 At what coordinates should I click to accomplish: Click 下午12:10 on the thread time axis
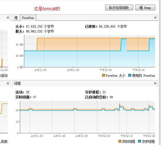[126, 136]
